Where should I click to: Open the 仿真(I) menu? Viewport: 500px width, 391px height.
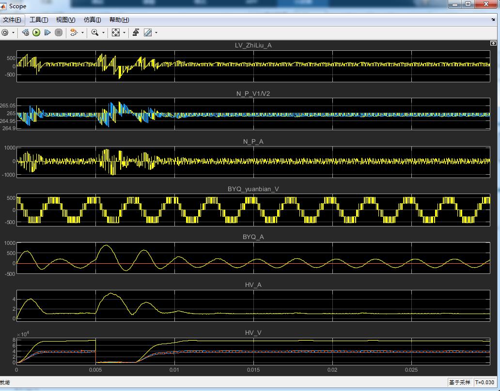(92, 20)
